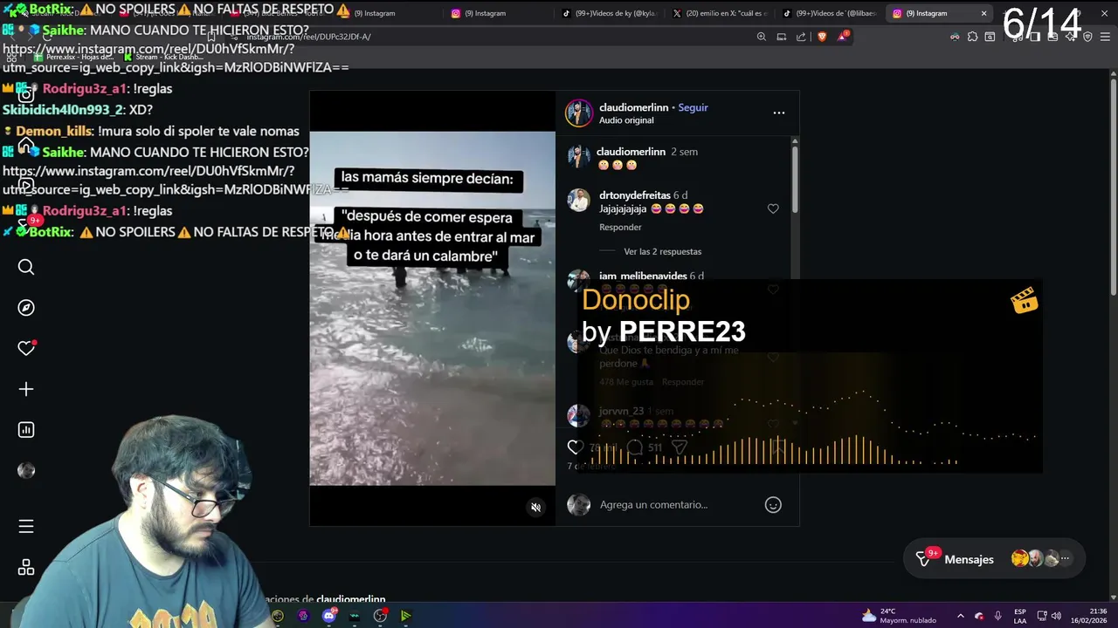1118x628 pixels.
Task: Open Instagram notifications heart icon
Action: (26, 348)
